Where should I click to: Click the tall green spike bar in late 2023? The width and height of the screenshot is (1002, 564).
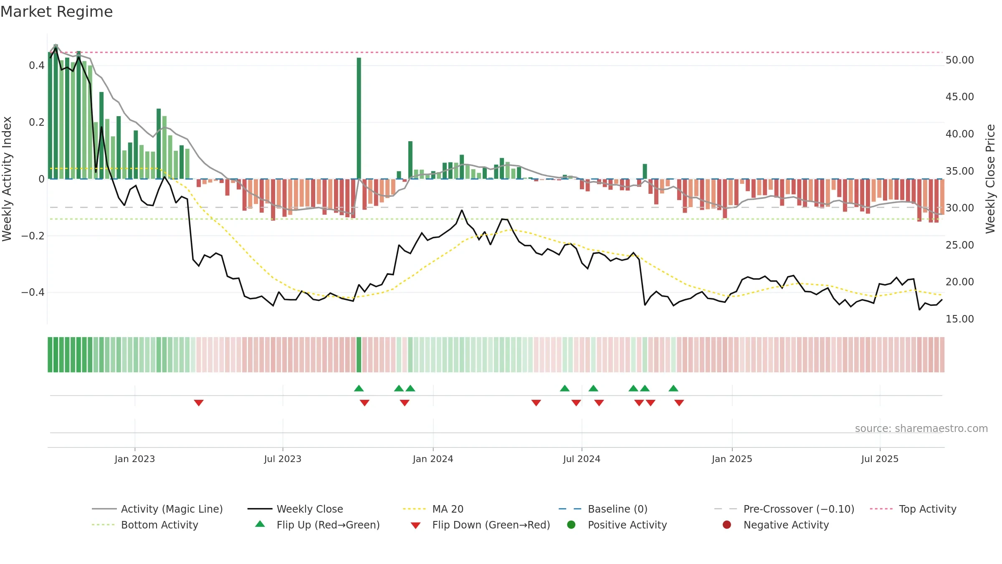click(359, 118)
